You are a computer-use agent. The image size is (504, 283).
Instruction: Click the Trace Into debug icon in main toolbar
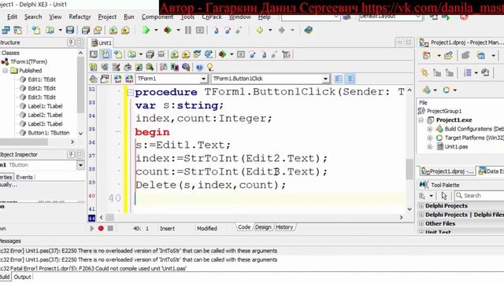[x=217, y=31]
